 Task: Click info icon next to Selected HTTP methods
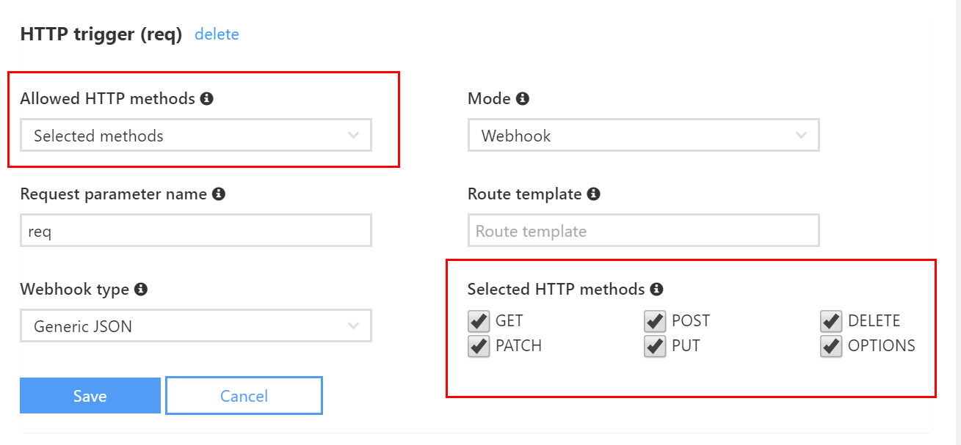(656, 289)
